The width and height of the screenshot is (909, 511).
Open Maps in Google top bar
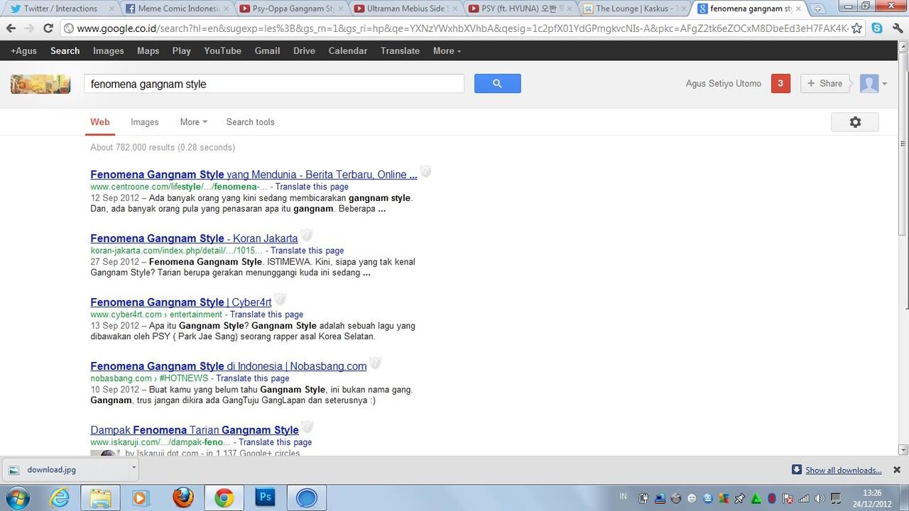pos(148,51)
